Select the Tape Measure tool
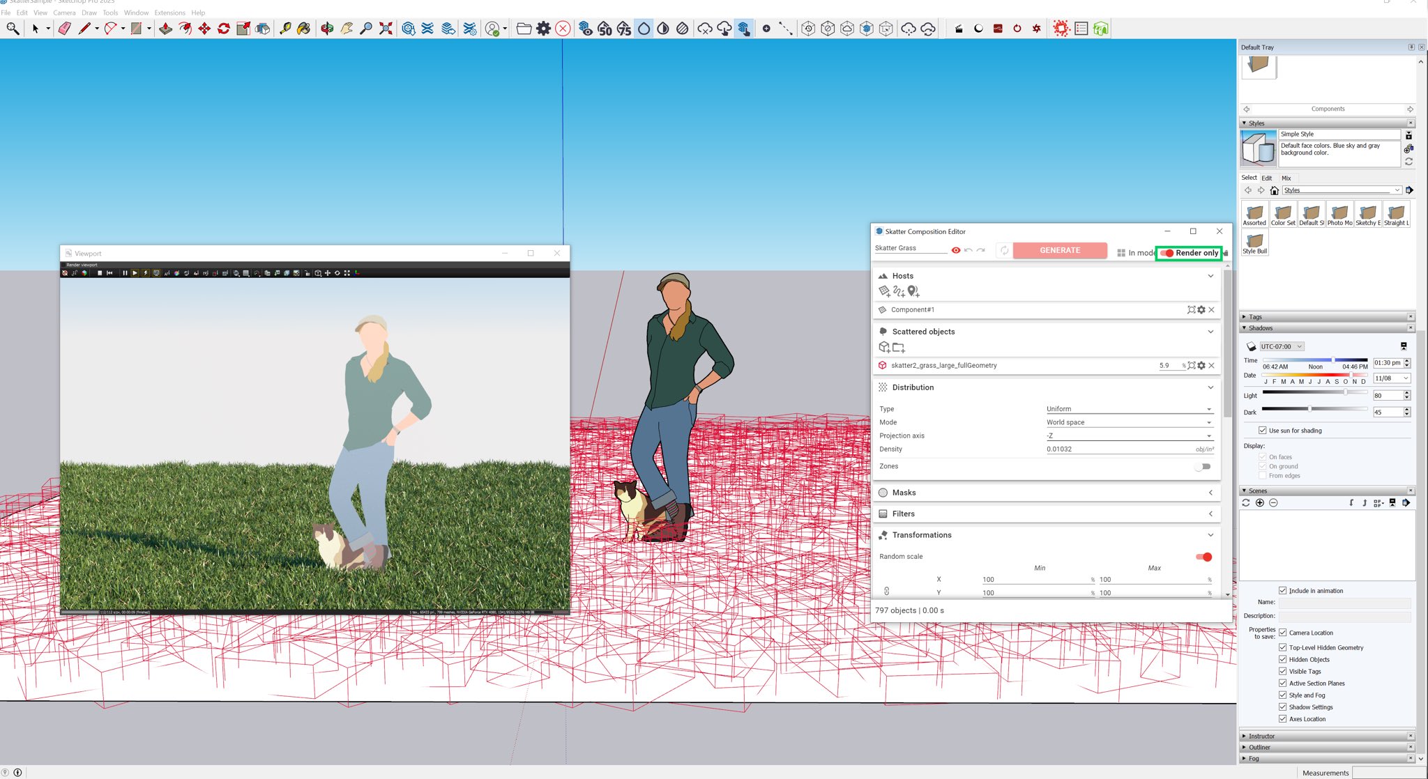The height and width of the screenshot is (779, 1428). 284,29
